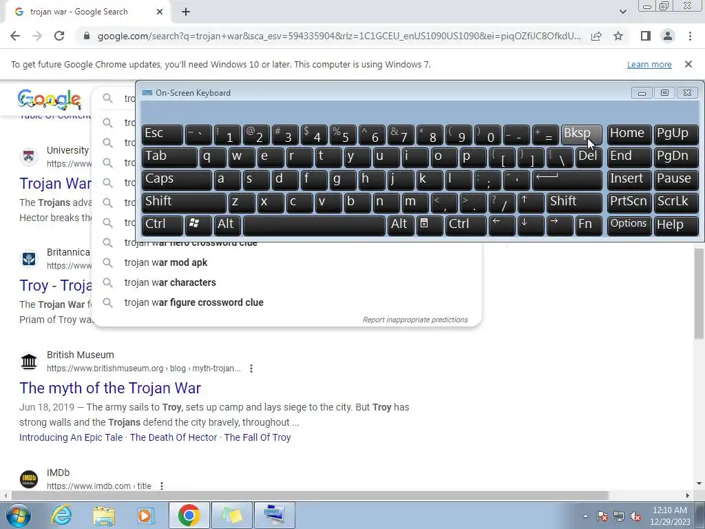Click the left arrow key on keyboard
Screen dimensions: 705x529
coord(502,225)
